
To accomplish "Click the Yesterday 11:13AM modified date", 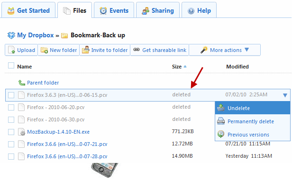I will 249,156.
